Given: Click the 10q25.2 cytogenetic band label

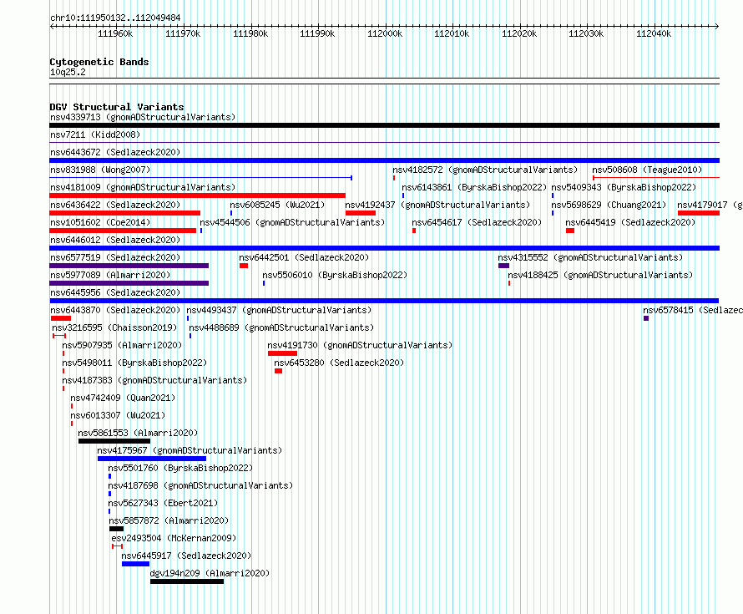Looking at the screenshot, I should [x=68, y=72].
